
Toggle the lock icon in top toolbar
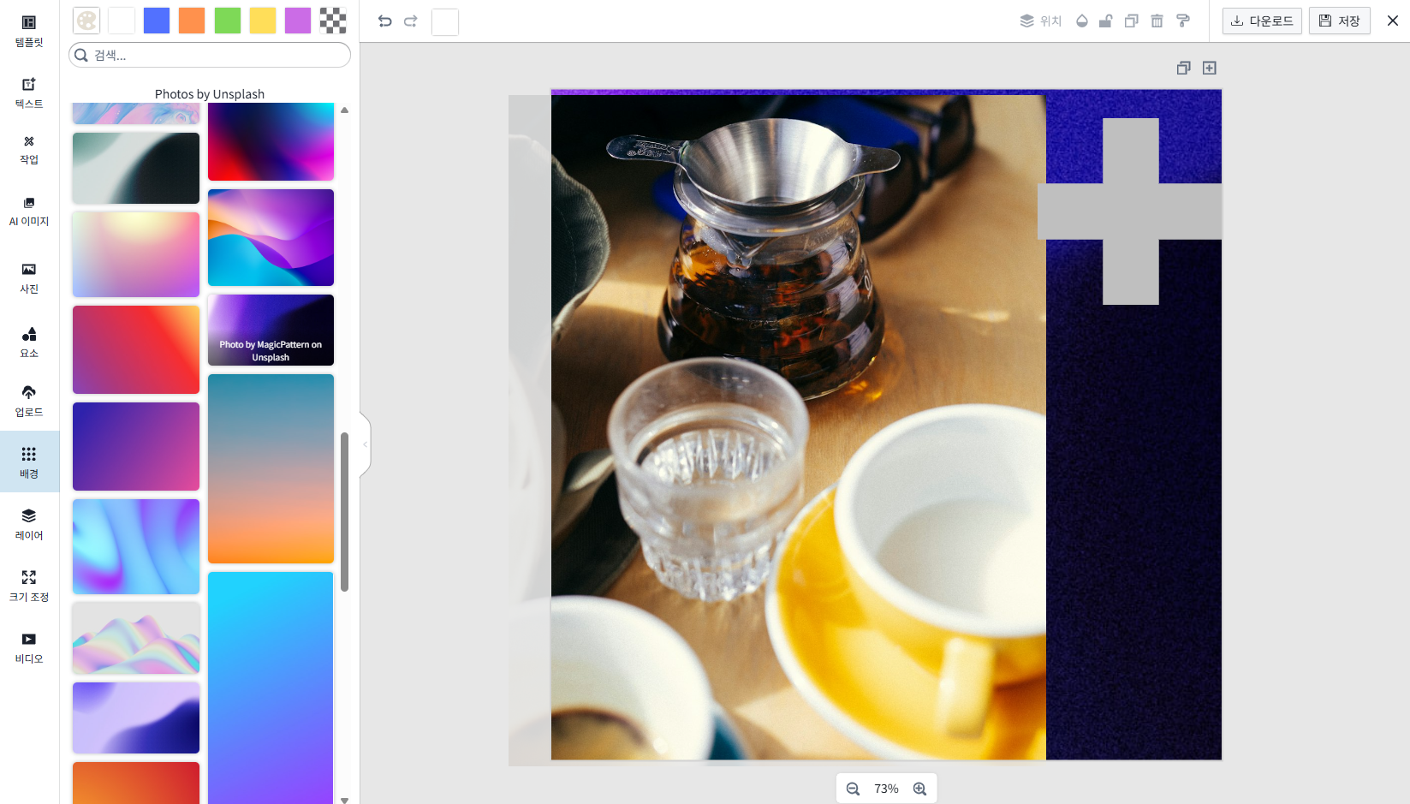coord(1106,21)
